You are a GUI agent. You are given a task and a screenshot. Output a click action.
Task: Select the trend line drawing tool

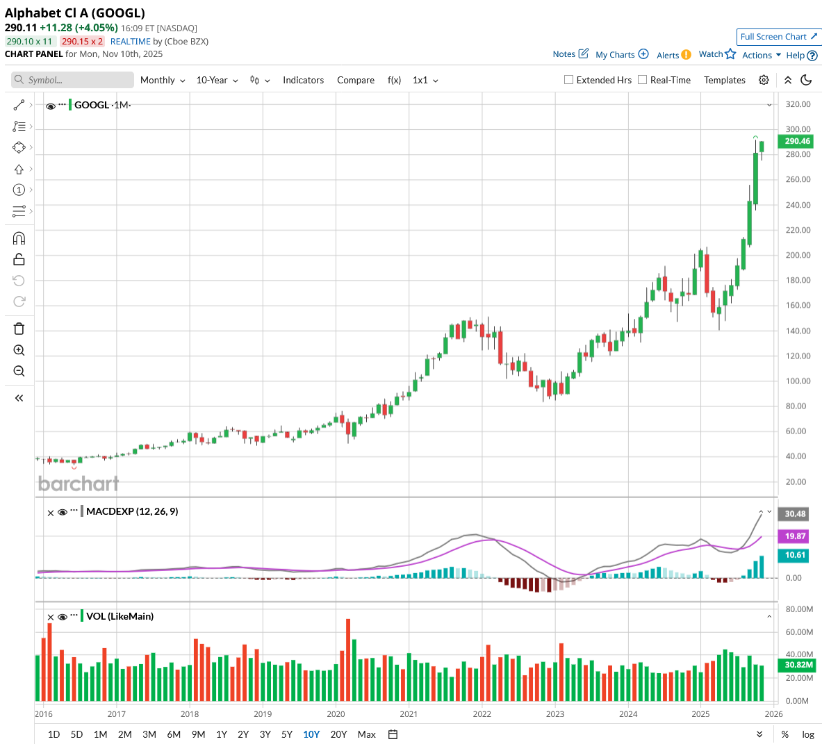pos(19,106)
